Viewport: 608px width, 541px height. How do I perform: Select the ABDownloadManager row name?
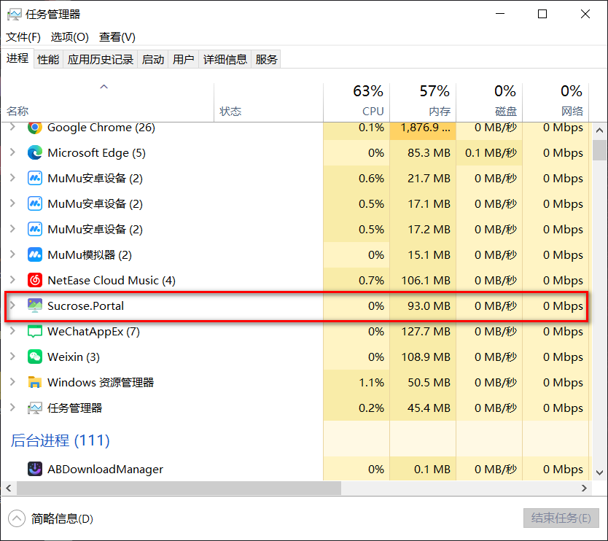pyautogui.click(x=105, y=470)
